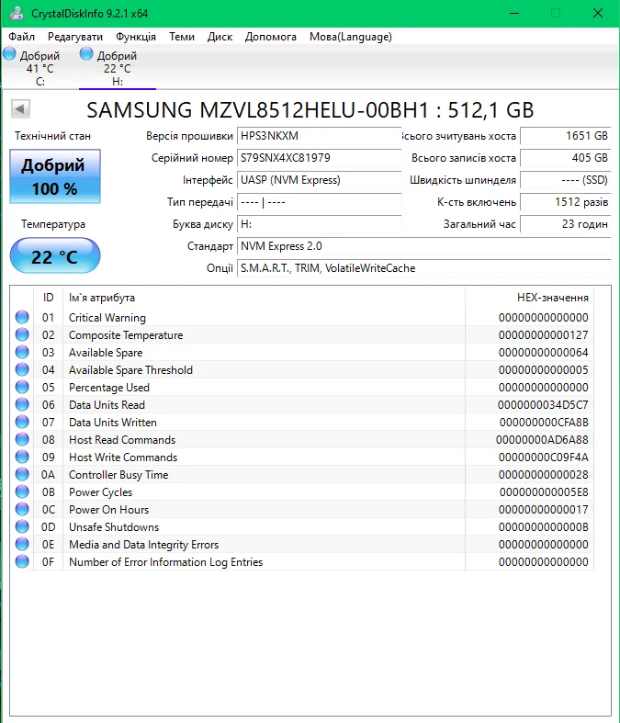Screen dimensions: 620x723
Task: Select the Data Units Read attribute name
Action: tap(107, 405)
